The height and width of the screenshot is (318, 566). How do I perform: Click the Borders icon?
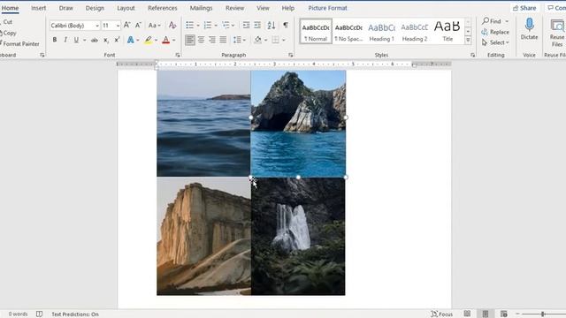click(275, 40)
